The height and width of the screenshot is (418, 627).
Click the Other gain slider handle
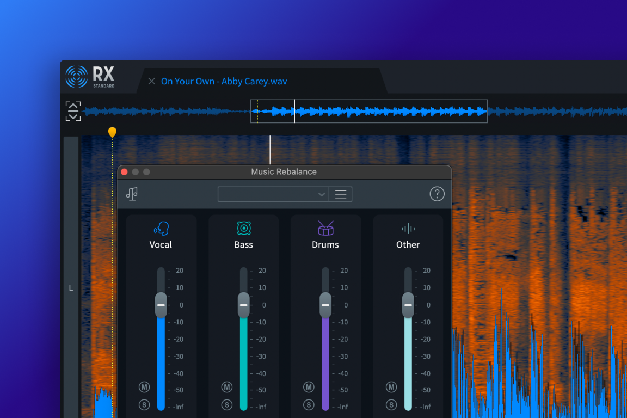pyautogui.click(x=408, y=305)
